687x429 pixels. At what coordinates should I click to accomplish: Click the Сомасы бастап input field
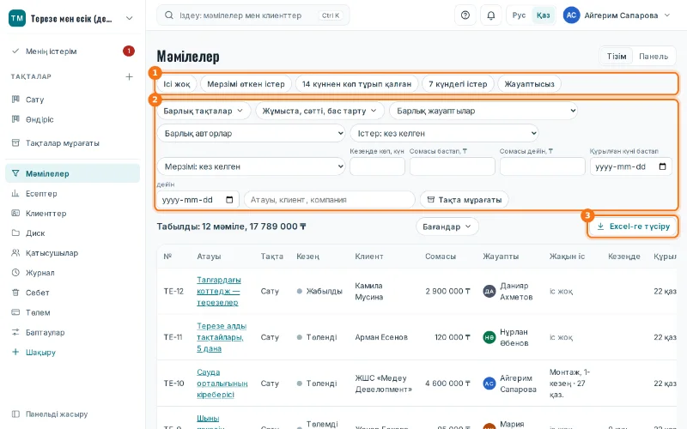click(453, 166)
